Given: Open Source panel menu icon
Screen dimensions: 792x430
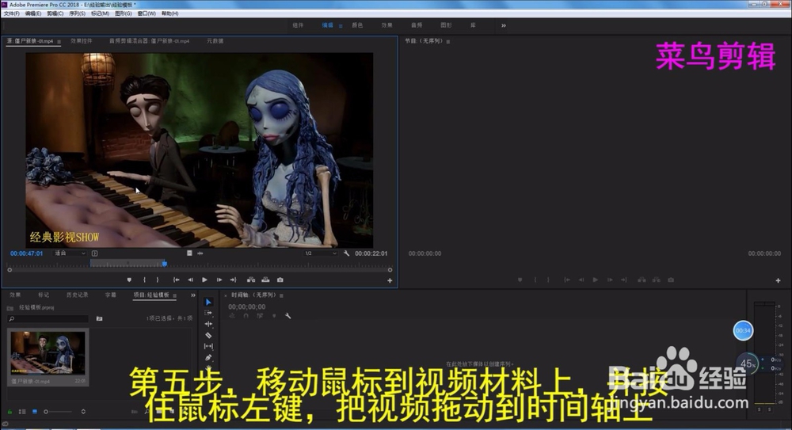Looking at the screenshot, I should click(59, 41).
